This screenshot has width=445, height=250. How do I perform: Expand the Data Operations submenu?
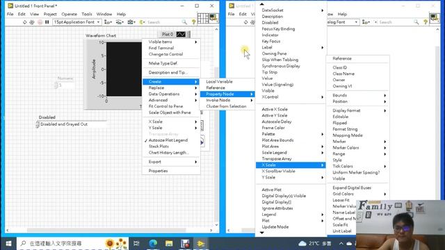pos(171,94)
